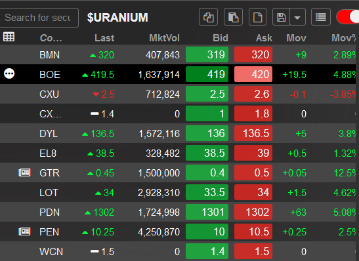Click the CXU bid cell 2.5

pos(207,94)
